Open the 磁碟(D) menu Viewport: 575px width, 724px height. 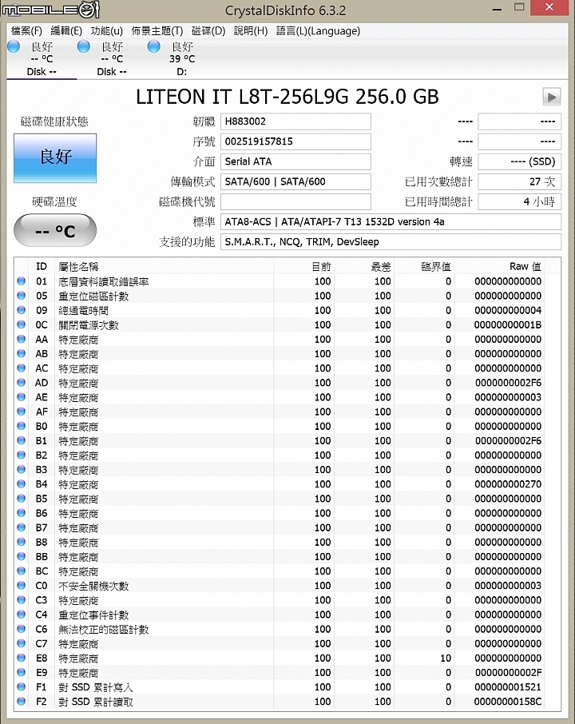[208, 31]
